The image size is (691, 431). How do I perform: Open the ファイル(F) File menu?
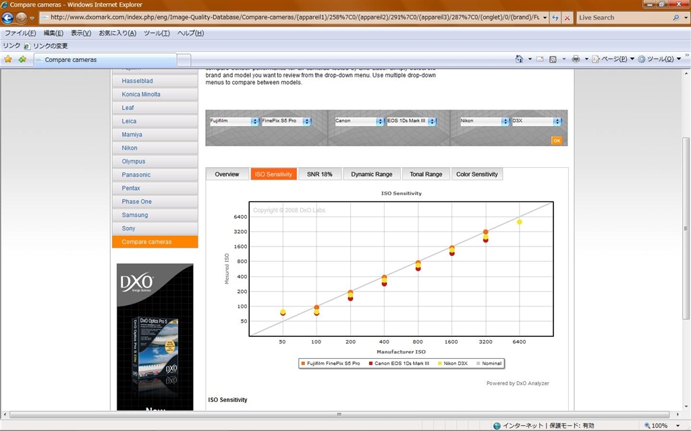[x=20, y=33]
